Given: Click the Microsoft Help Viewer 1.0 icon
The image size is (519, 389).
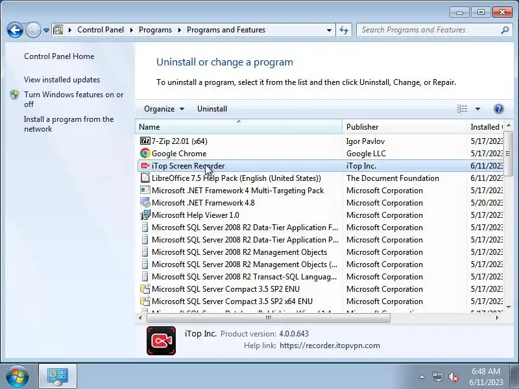Looking at the screenshot, I should click(x=145, y=215).
